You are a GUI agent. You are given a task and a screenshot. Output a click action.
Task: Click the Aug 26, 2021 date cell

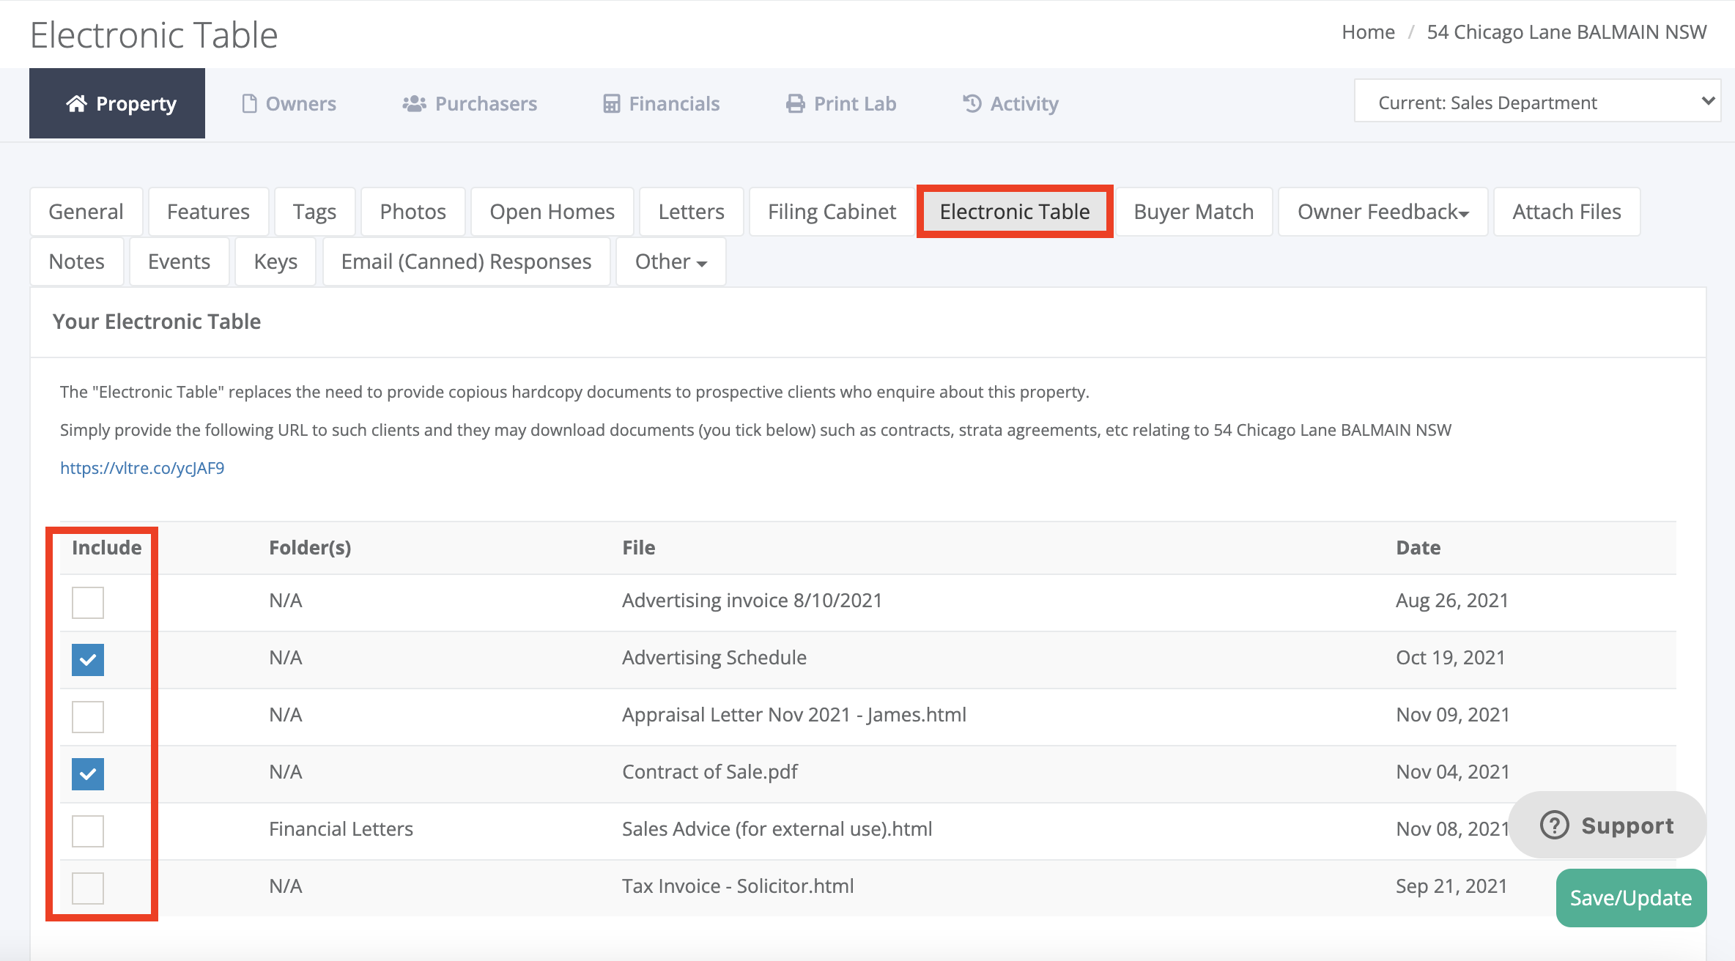tap(1452, 601)
